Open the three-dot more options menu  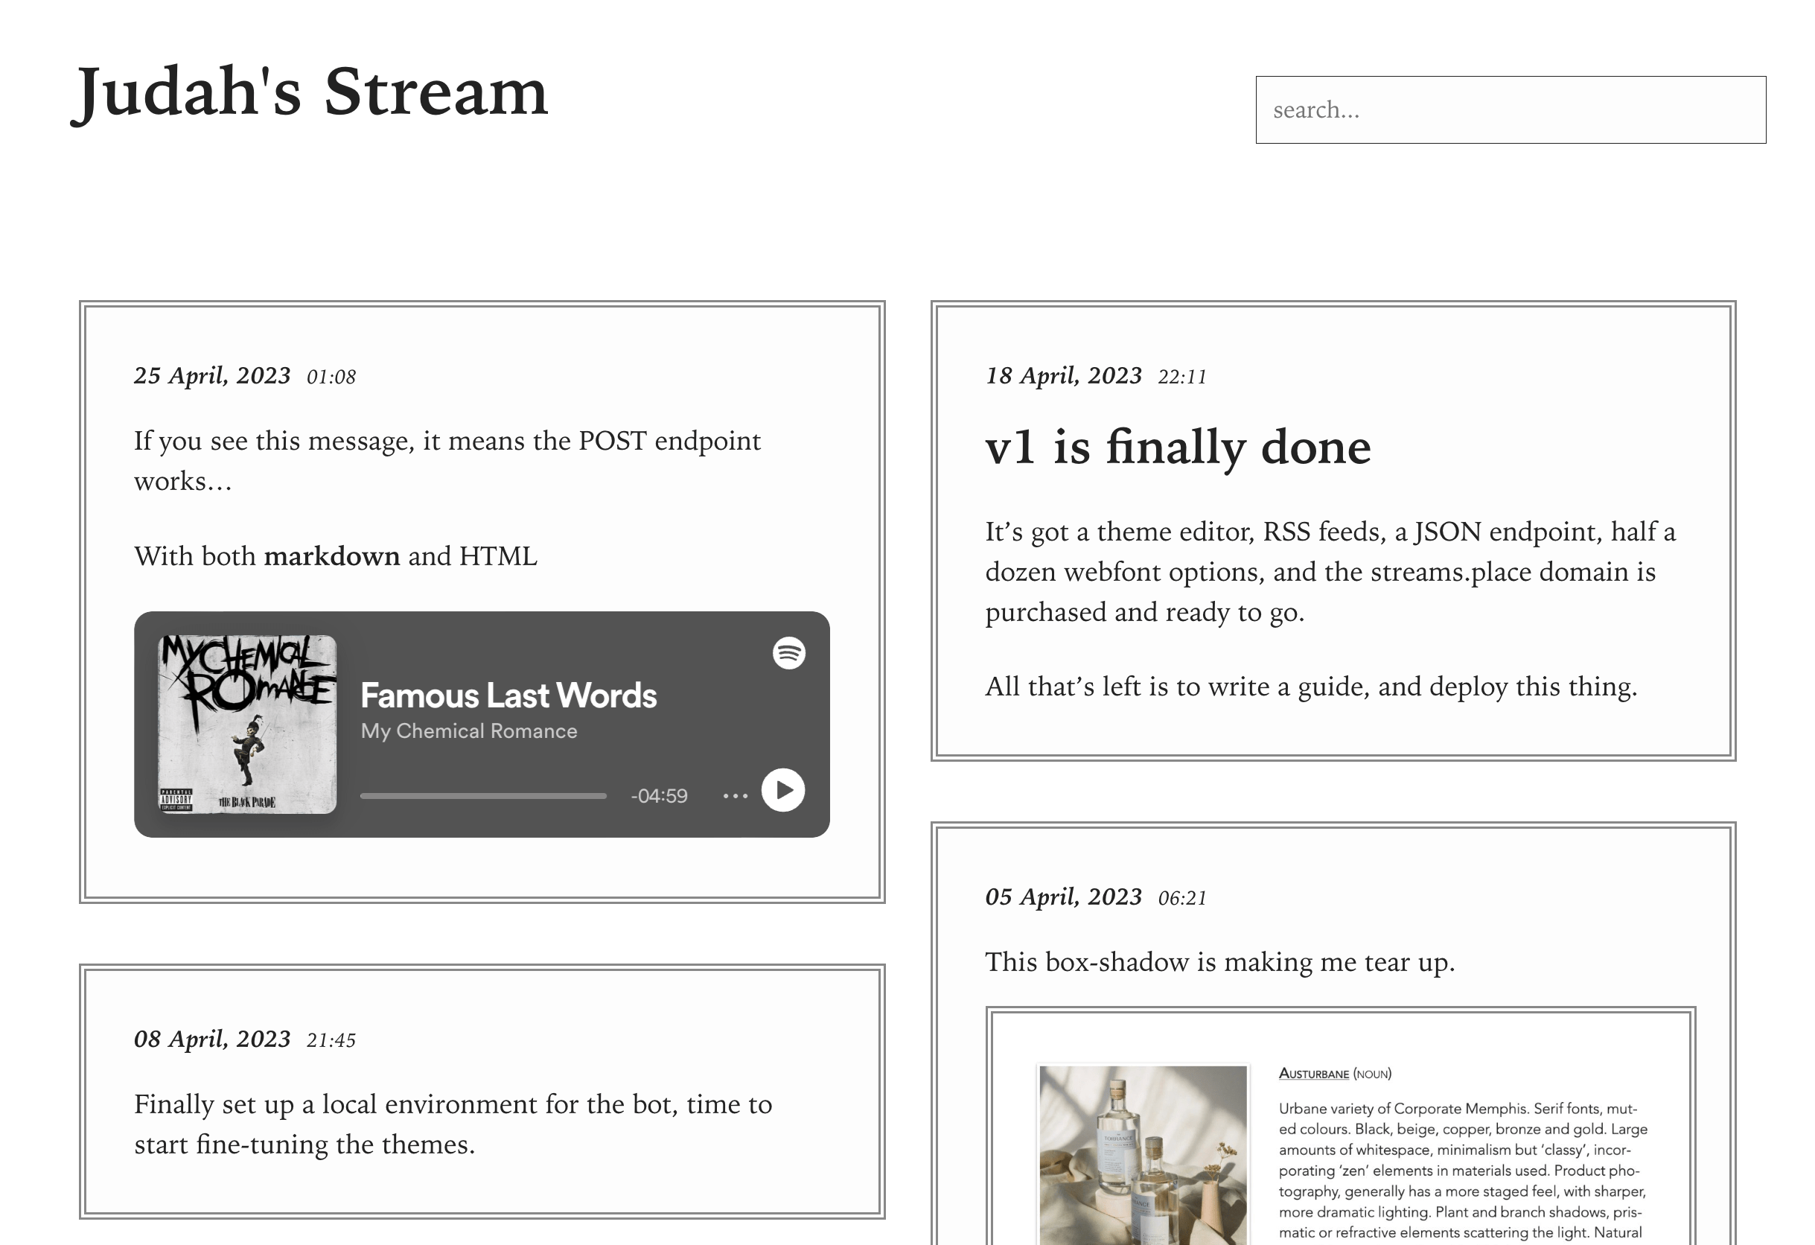pyautogui.click(x=735, y=796)
